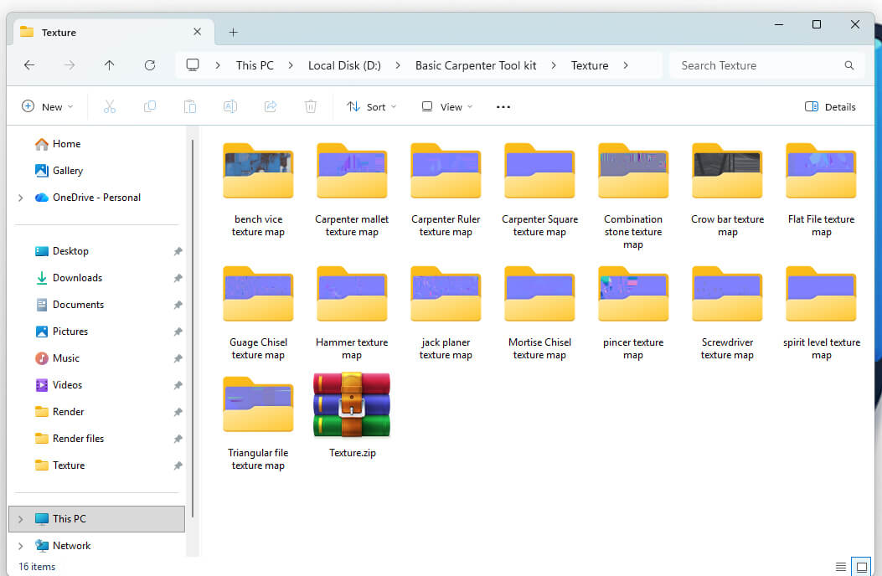Select the Texture window tab

(x=114, y=32)
